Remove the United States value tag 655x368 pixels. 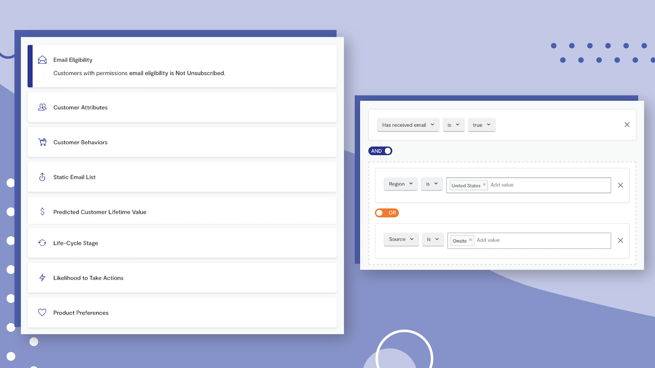[484, 184]
